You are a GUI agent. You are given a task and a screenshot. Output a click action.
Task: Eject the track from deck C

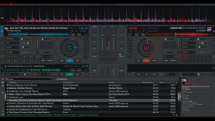[87, 74]
